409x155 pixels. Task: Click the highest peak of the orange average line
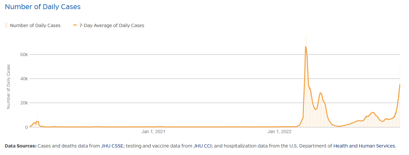(306, 47)
